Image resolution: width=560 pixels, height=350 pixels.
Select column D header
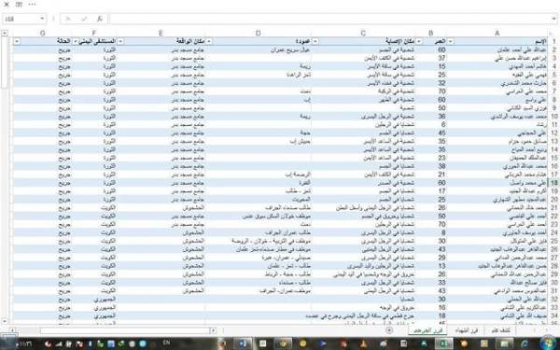259,34
